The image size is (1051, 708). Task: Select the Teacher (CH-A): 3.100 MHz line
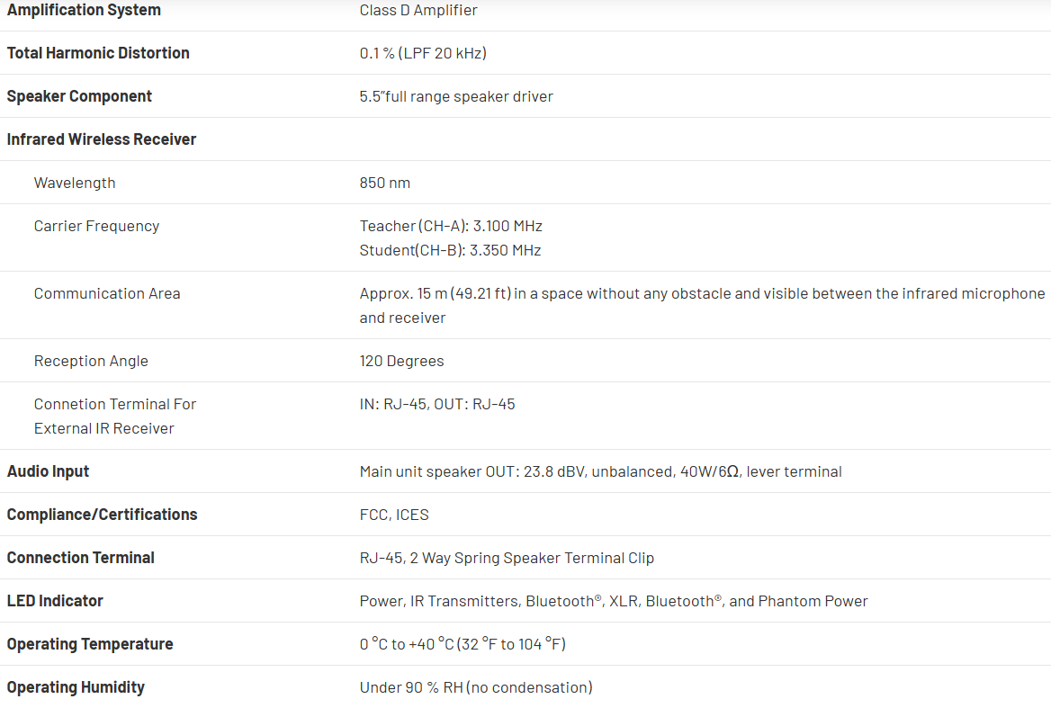click(451, 226)
